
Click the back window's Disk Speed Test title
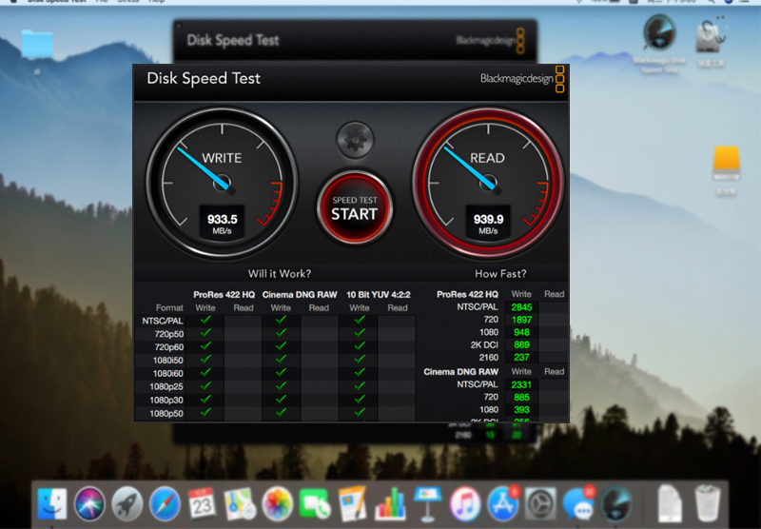233,40
